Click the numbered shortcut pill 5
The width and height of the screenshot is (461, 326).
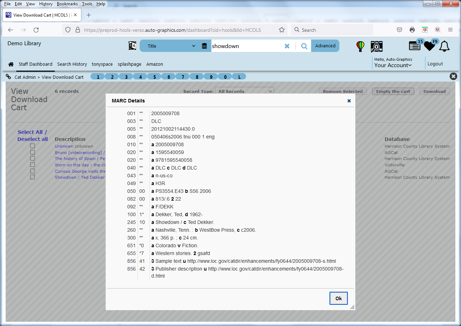154,77
